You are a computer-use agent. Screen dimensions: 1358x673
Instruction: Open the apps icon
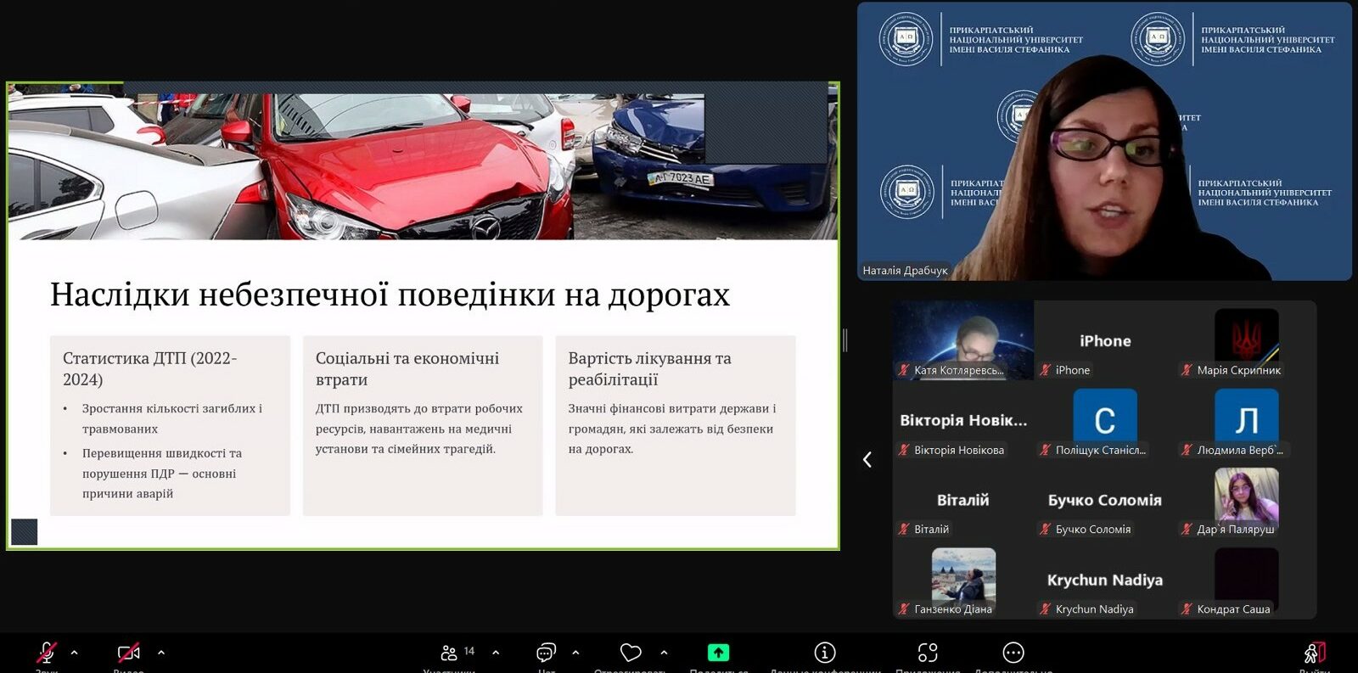coord(928,653)
